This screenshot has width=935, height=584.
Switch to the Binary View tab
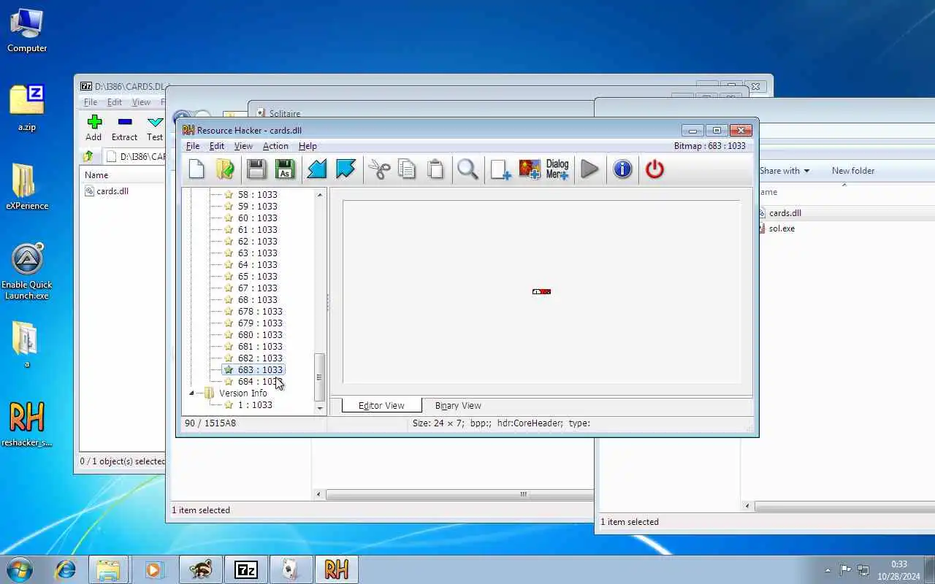click(x=458, y=405)
